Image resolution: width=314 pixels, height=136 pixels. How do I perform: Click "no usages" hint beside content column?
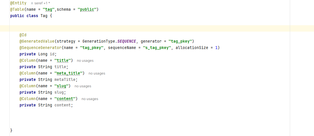point(90,99)
